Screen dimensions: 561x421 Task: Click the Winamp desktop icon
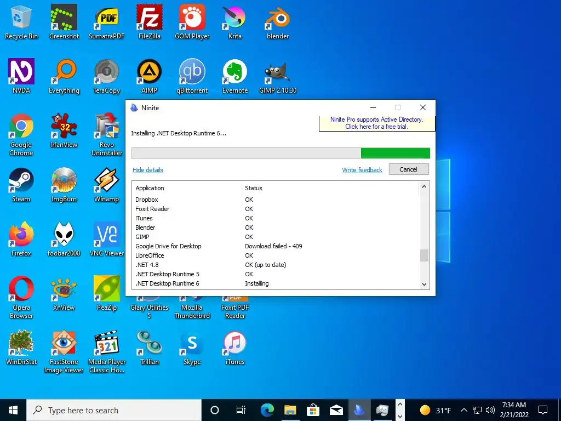point(107,185)
